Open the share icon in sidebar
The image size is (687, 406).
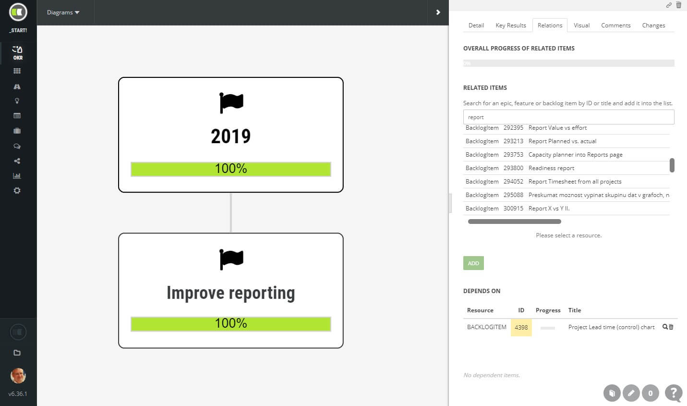tap(17, 161)
